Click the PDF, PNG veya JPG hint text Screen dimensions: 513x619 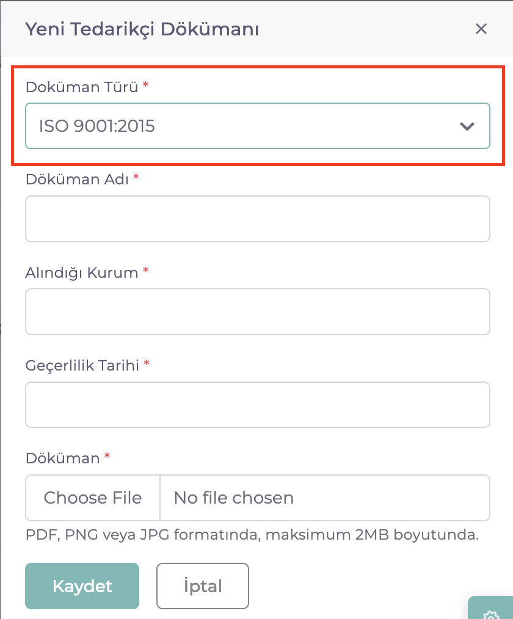252,535
